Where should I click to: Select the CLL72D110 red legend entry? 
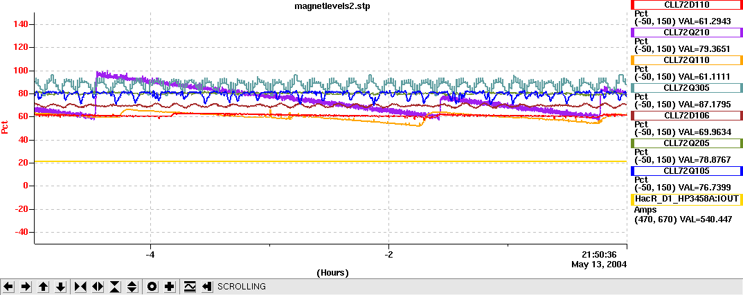[x=686, y=5]
